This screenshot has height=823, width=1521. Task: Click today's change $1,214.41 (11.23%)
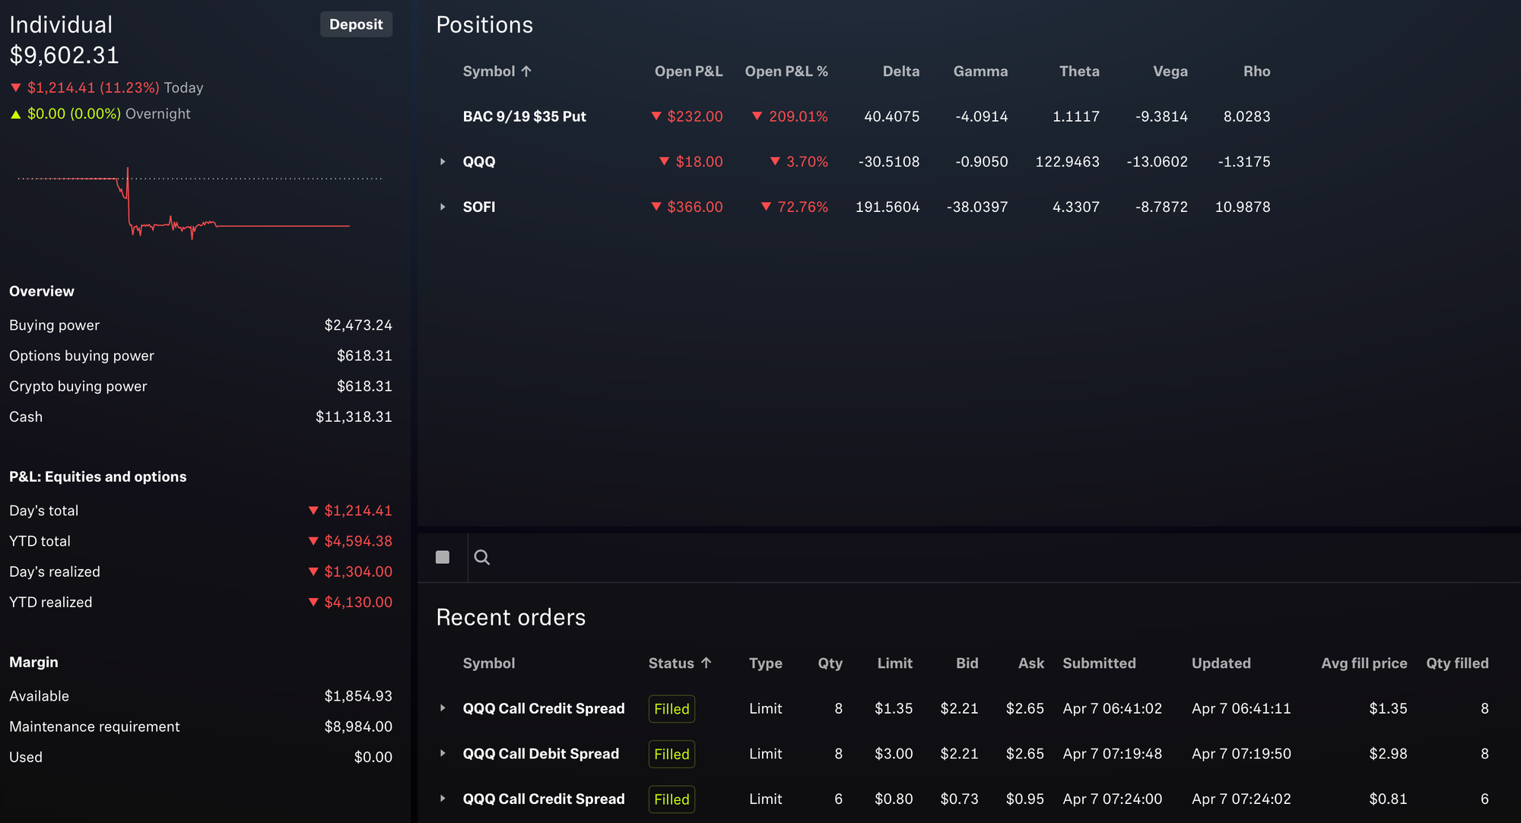(93, 87)
